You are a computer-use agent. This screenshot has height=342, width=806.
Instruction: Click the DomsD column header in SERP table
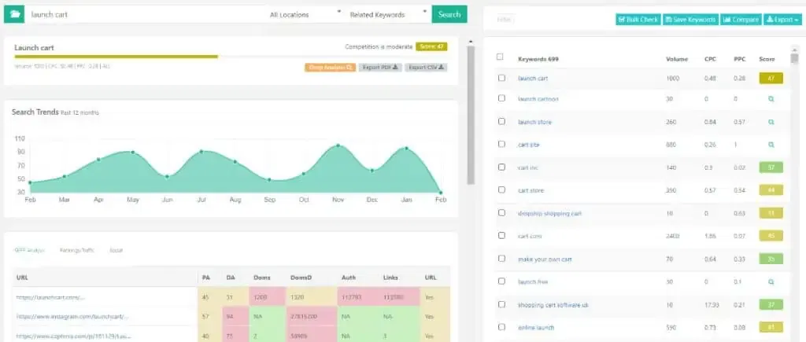(x=300, y=278)
